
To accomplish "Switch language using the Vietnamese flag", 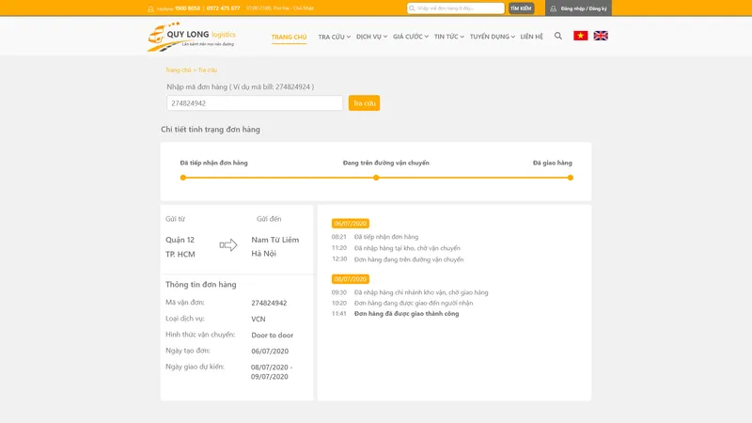I will pyautogui.click(x=580, y=36).
